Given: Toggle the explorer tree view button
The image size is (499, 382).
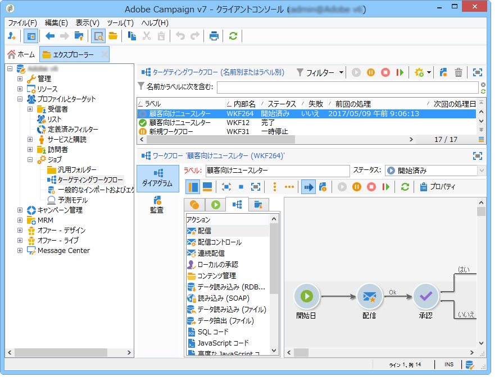Looking at the screenshot, I should (x=31, y=36).
